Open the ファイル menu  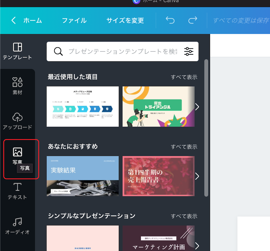[74, 20]
